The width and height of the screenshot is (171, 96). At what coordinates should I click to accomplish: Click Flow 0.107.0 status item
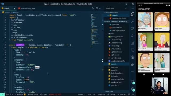55,94
